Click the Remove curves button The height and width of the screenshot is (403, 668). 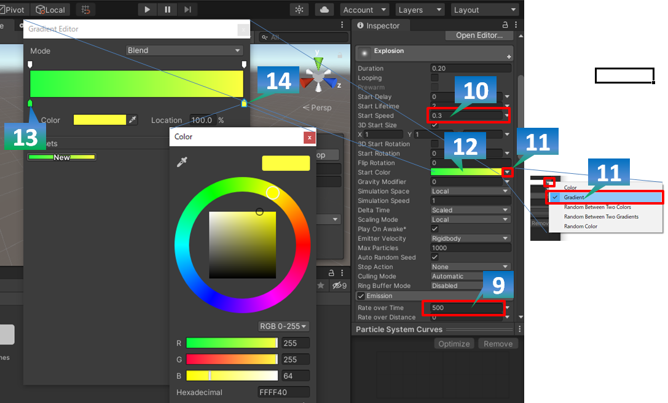498,344
